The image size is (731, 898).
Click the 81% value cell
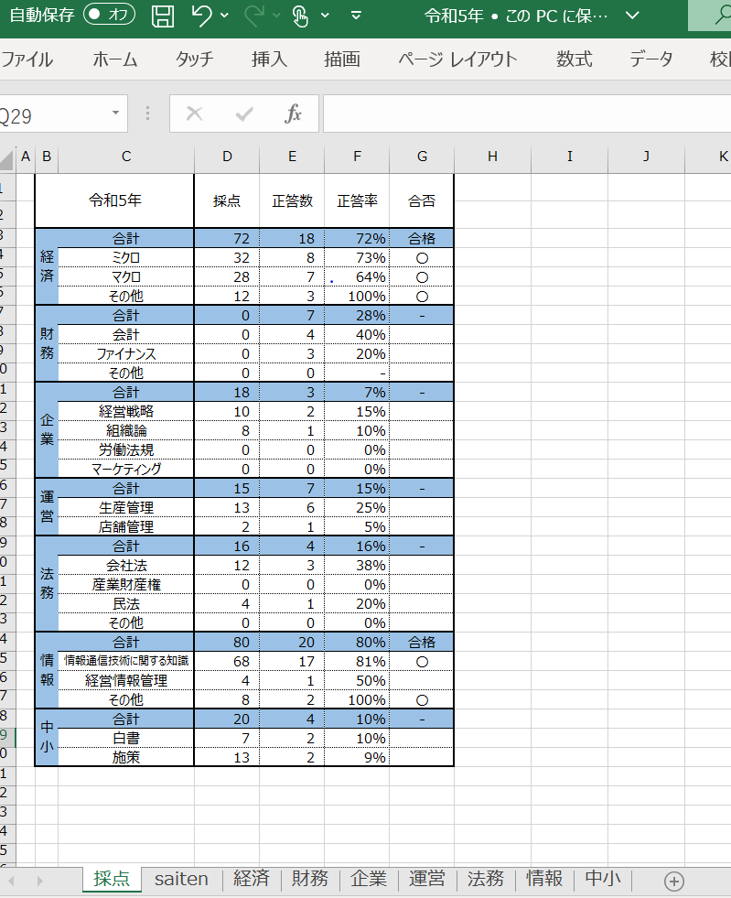point(357,661)
